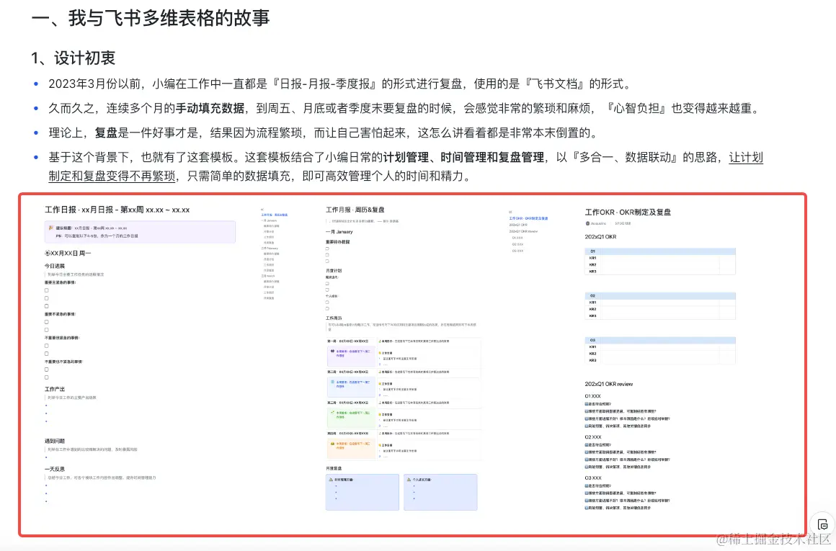This screenshot has height=551, width=836.
Task: Click bold text 手动填充数据
Action: click(210, 108)
